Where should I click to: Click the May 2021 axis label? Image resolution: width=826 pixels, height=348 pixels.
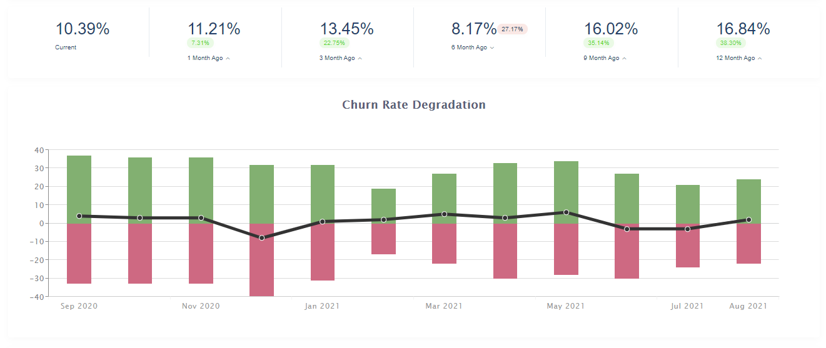566,306
